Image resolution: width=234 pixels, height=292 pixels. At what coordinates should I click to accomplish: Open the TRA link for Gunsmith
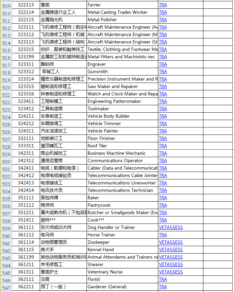[x=163, y=72]
